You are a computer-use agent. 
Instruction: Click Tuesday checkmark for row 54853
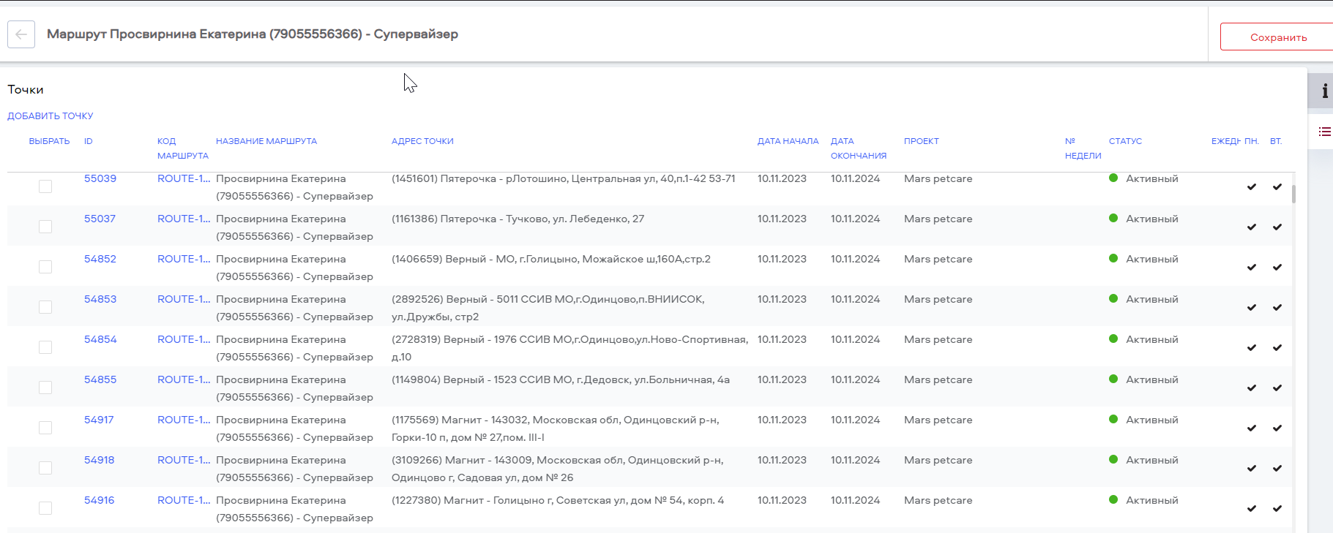tap(1277, 308)
